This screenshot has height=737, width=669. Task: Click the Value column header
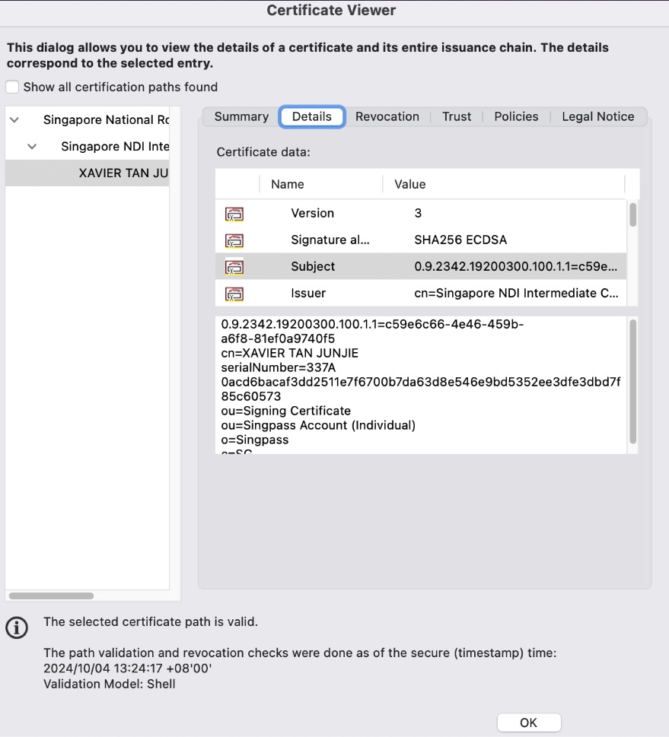(x=410, y=184)
